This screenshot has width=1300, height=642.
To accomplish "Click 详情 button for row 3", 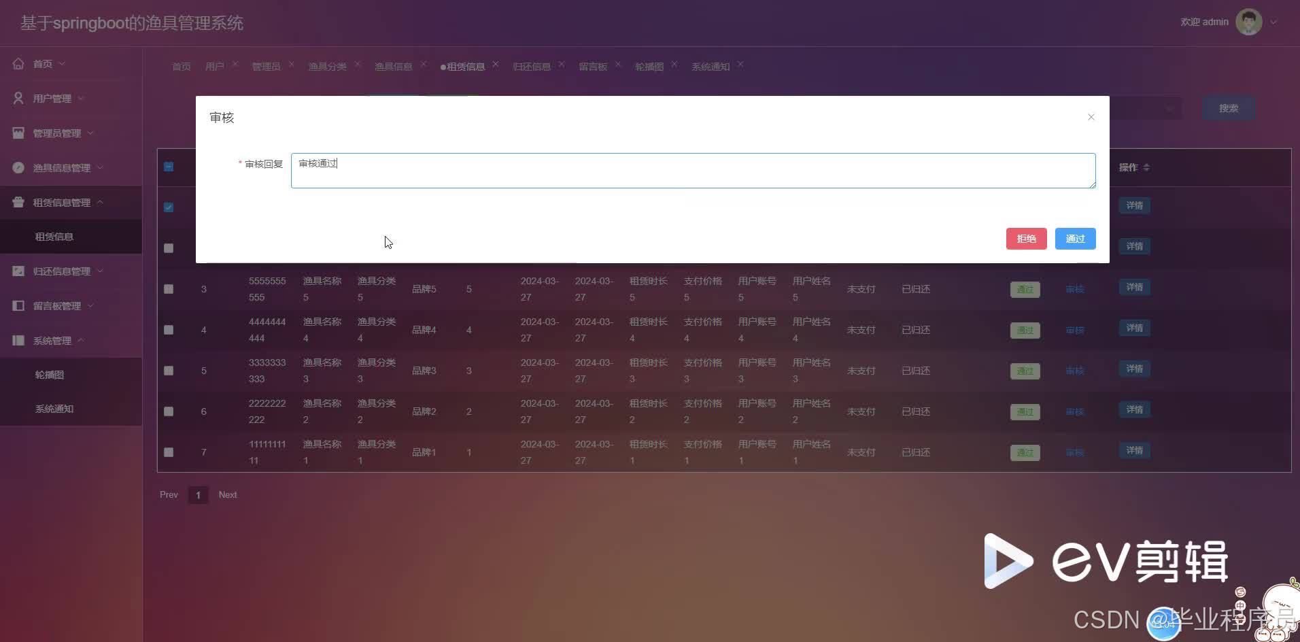I will pos(1135,287).
